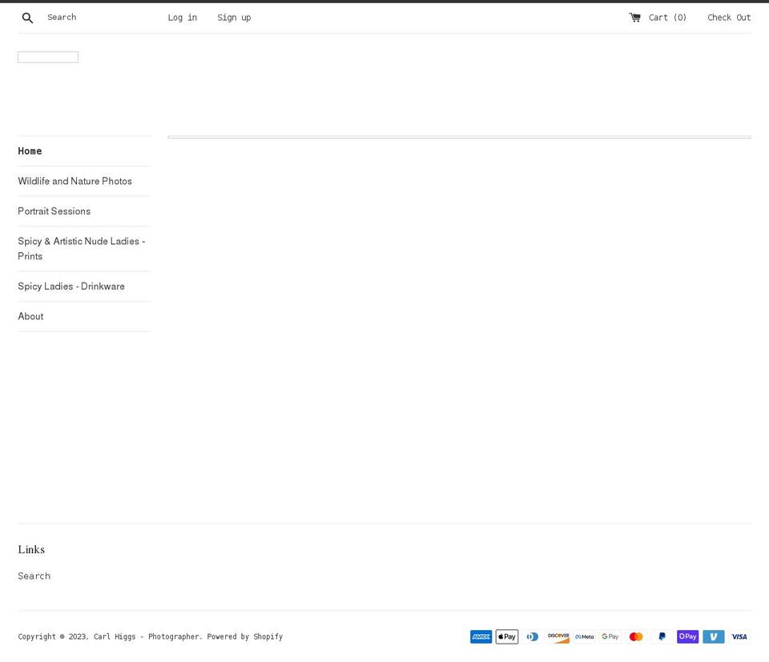Open Spicy Ladies - Drinkware collection
769x662 pixels.
[71, 286]
